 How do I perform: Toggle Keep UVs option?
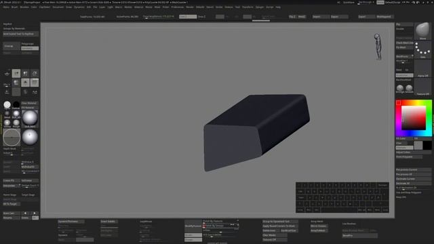click(x=401, y=197)
